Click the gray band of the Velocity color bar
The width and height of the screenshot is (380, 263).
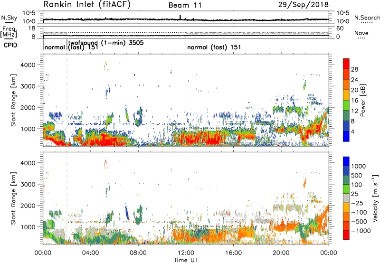pyautogui.click(x=346, y=198)
